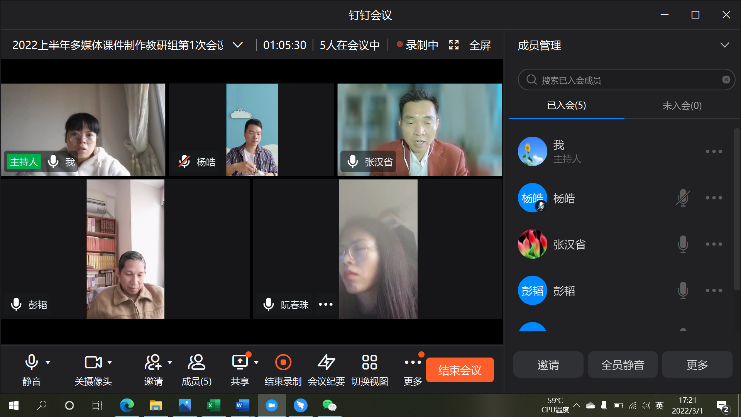Enter fullscreen with the expand icon
The image size is (741, 417).
(x=454, y=45)
